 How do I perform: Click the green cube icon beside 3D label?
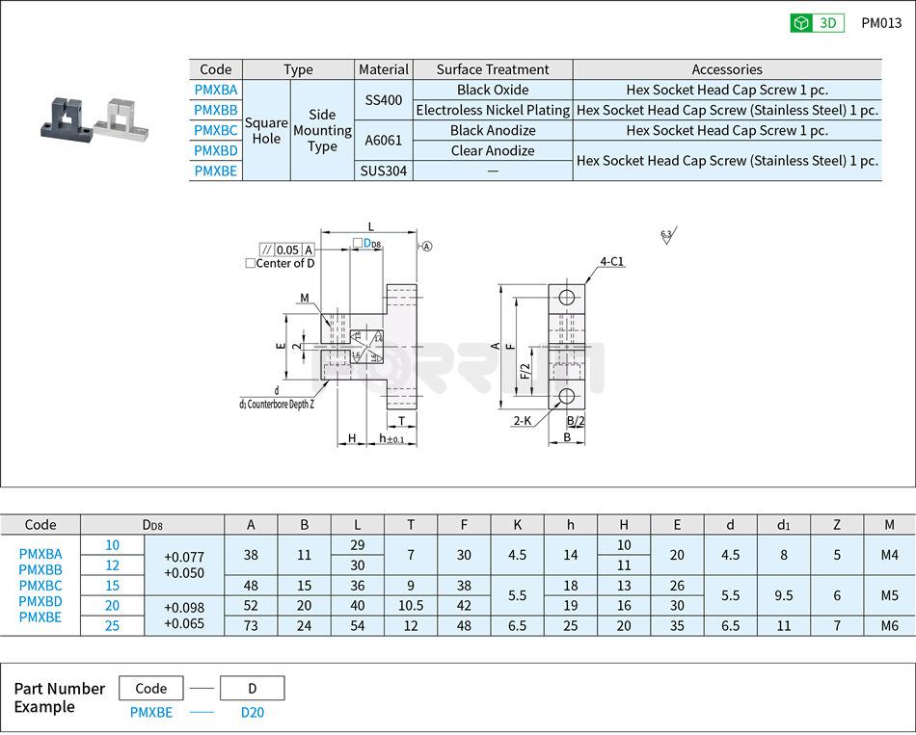tap(803, 23)
